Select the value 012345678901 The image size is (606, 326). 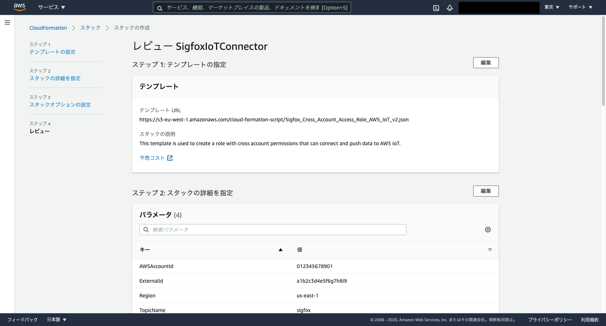tap(315, 266)
